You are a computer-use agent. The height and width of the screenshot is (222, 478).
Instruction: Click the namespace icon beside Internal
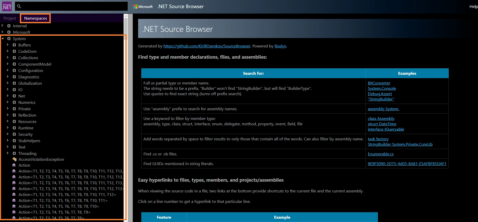coord(9,26)
